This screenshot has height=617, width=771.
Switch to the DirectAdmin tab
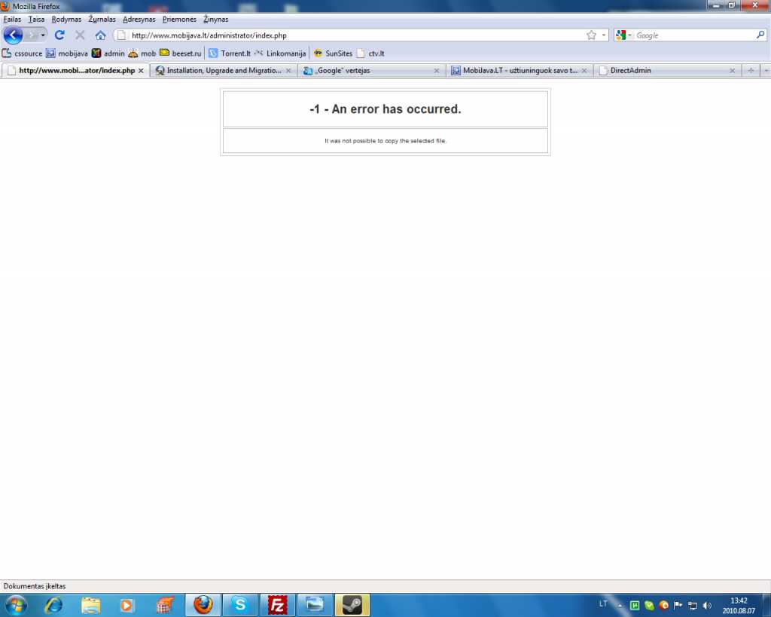point(630,71)
